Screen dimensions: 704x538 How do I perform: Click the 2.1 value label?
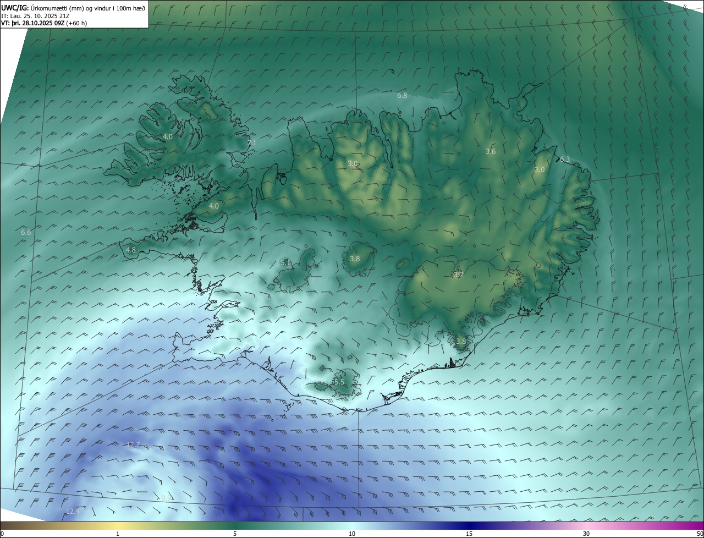click(x=252, y=143)
